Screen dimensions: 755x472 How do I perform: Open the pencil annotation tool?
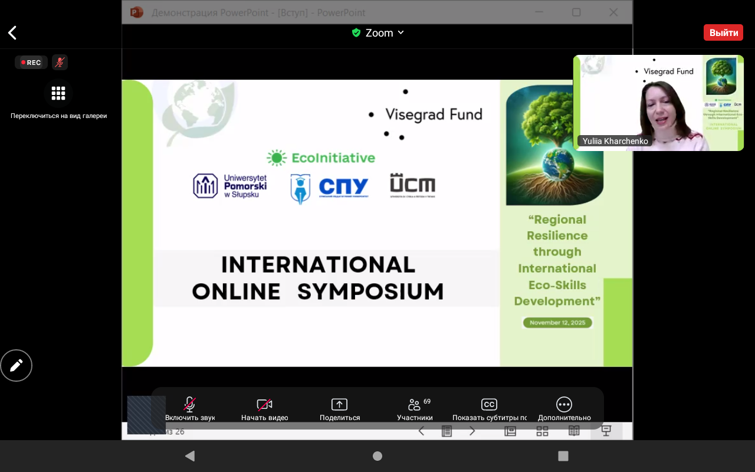(17, 366)
